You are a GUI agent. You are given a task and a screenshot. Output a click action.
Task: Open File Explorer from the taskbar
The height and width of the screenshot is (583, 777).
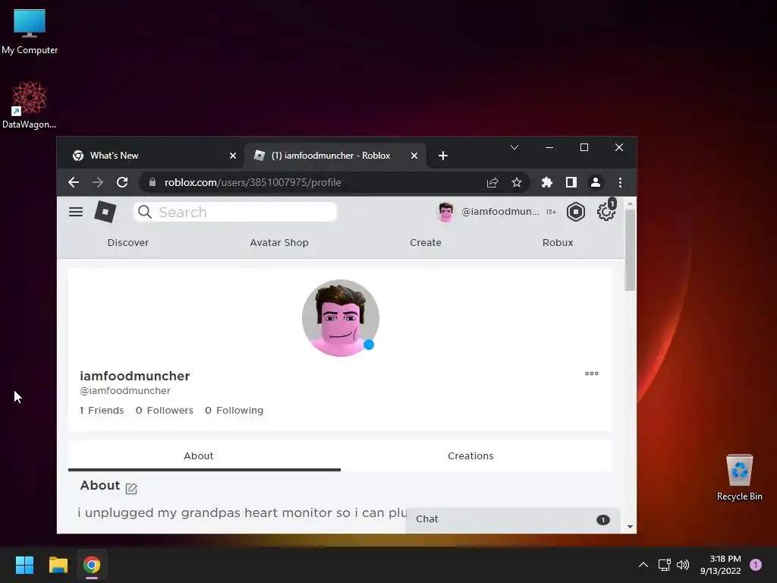click(x=58, y=565)
